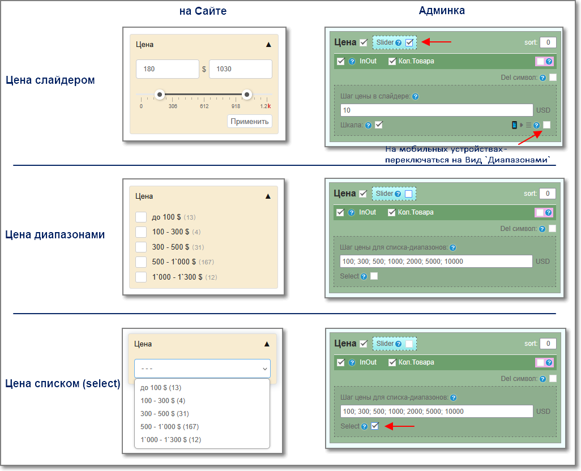
Task: Tick the "до 100 $" price range checkbox
Action: coord(141,217)
